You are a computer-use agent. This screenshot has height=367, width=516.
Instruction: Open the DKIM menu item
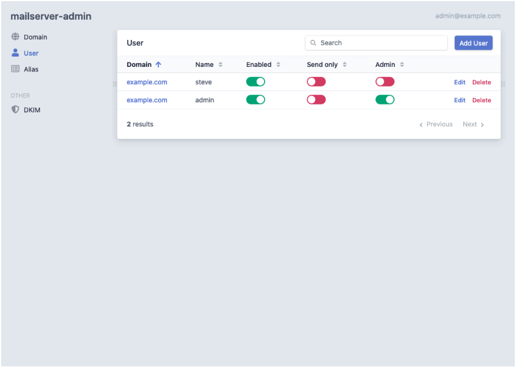click(x=31, y=110)
